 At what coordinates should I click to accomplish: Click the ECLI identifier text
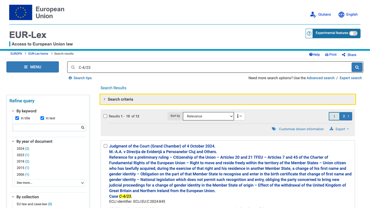137,201
